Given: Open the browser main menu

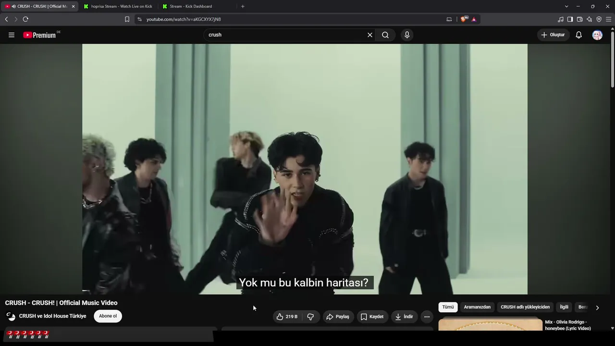Looking at the screenshot, I should tap(608, 19).
